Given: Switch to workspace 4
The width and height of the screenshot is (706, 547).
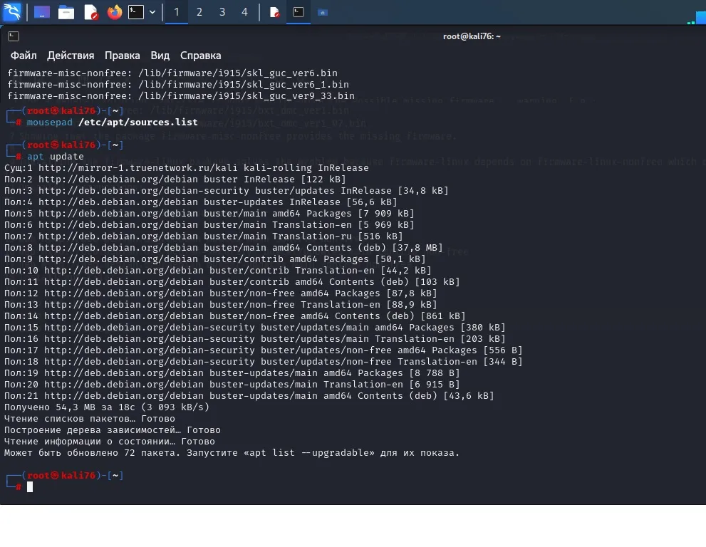Looking at the screenshot, I should coord(245,12).
